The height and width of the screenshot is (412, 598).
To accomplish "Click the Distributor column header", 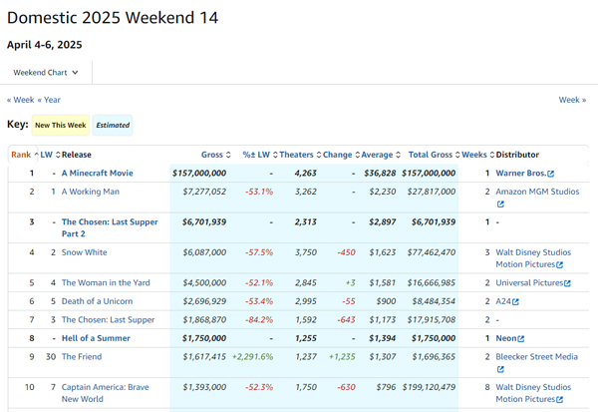I will pos(517,155).
